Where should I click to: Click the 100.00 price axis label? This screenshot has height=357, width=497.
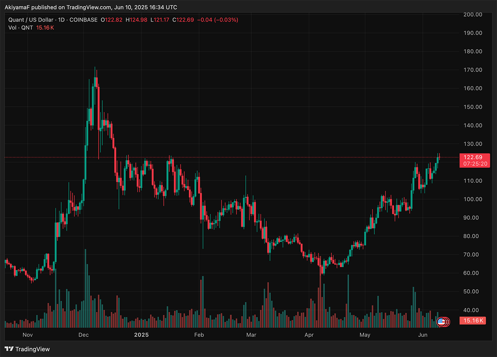tap(473, 199)
